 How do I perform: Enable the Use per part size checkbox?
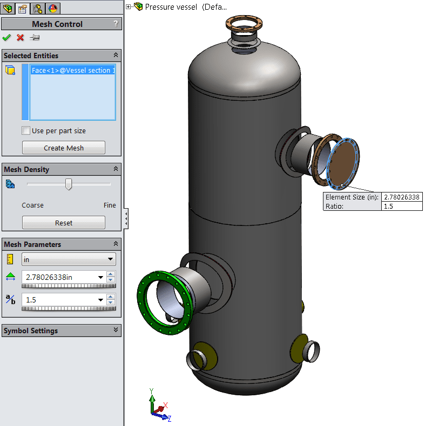[x=26, y=130]
